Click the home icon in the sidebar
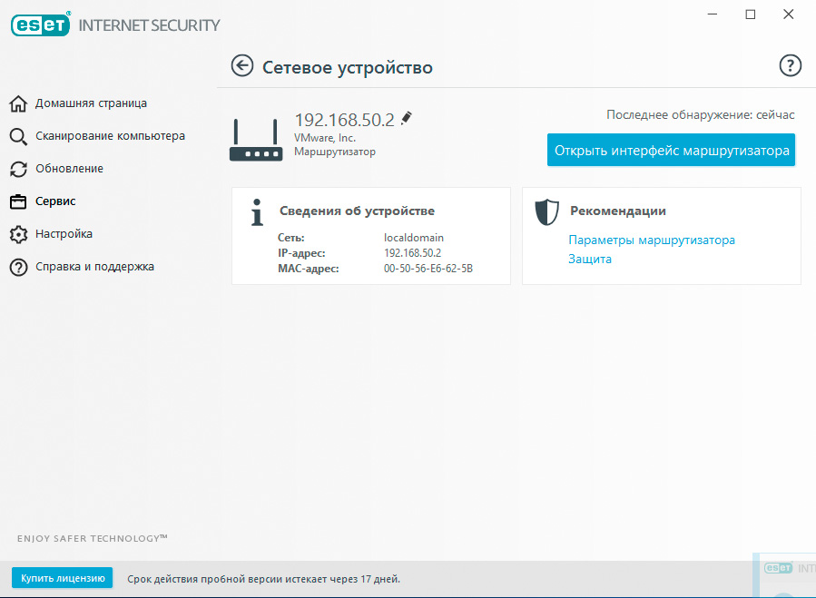The image size is (816, 598). pos(18,103)
